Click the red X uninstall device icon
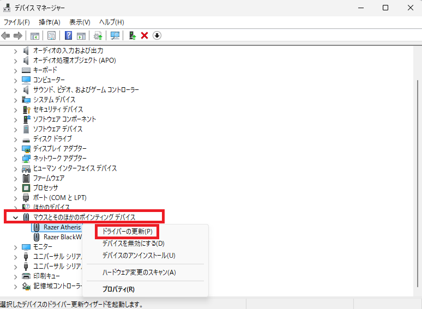 (144, 35)
